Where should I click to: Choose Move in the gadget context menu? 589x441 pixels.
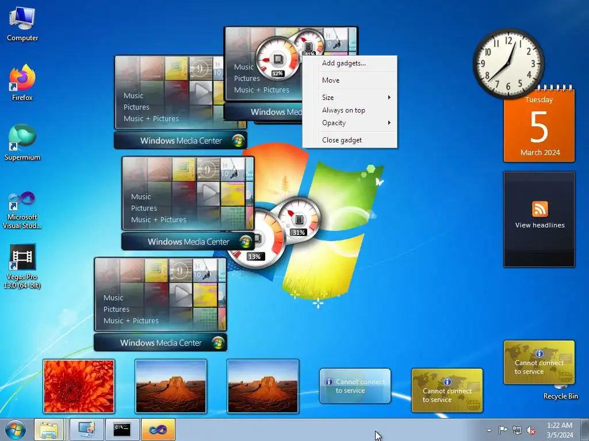pyautogui.click(x=350, y=80)
